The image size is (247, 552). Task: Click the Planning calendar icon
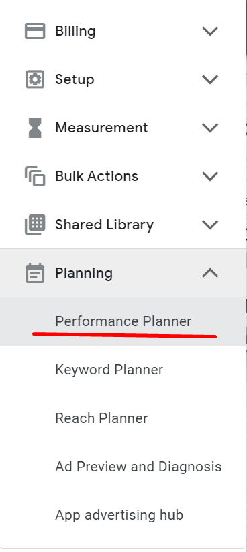point(35,273)
